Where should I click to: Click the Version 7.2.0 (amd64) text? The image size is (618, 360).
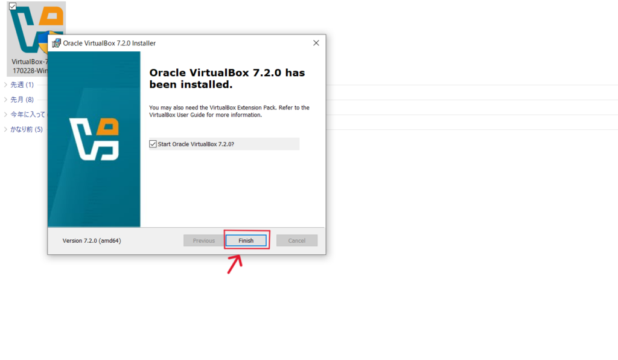[92, 240]
